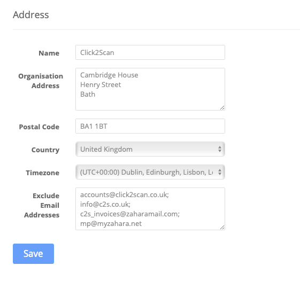The image size is (300, 289).
Task: Click the resize handle of Organisation Address box
Action: (222, 108)
